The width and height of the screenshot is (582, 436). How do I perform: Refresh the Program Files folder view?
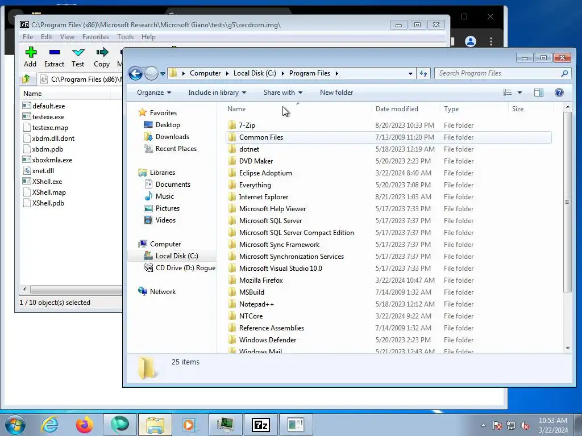(423, 73)
